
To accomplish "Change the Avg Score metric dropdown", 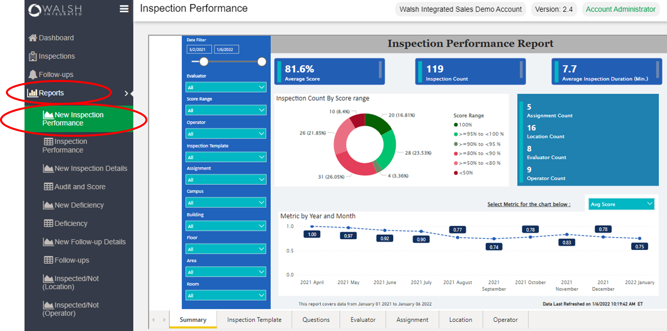I will [621, 204].
